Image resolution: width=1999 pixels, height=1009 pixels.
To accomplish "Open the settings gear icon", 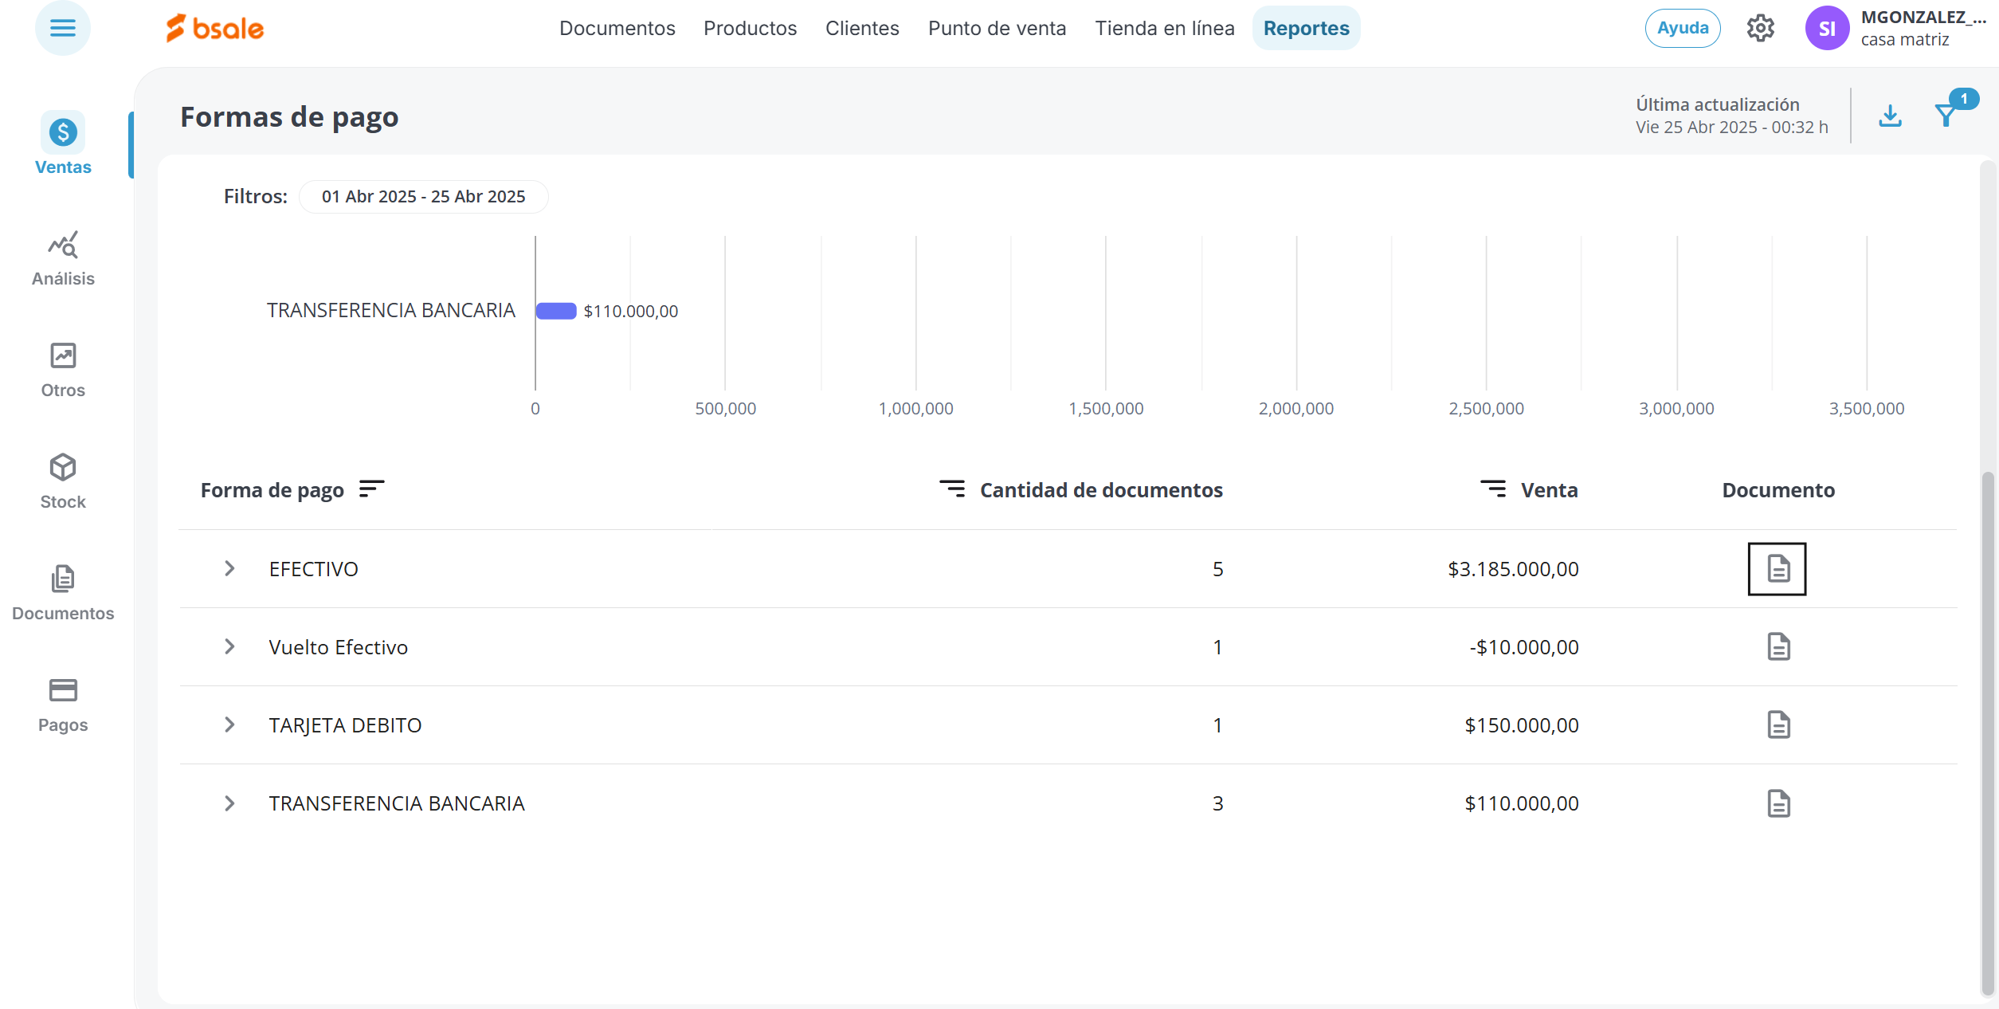I will click(x=1760, y=29).
